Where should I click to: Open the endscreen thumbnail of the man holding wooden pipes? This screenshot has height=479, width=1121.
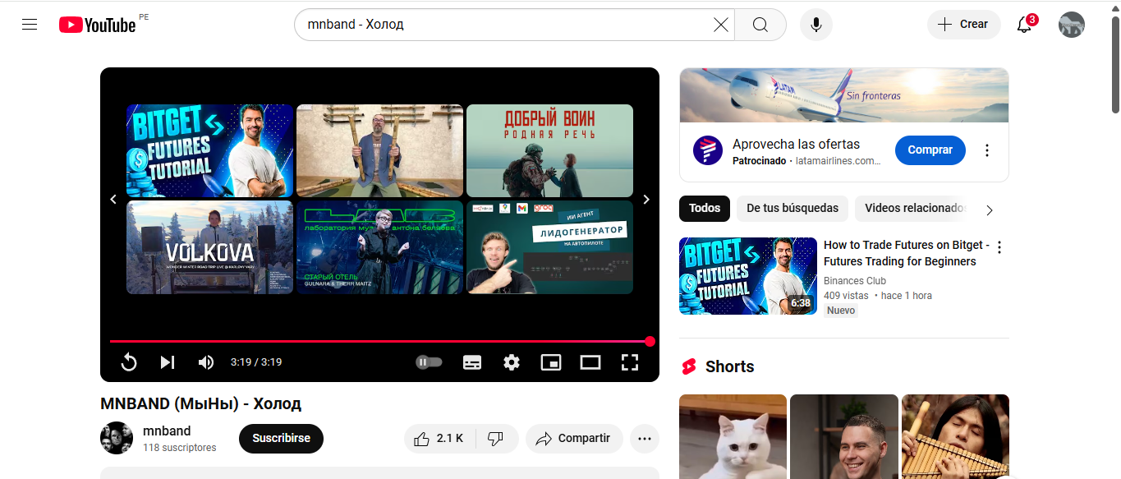coord(379,150)
